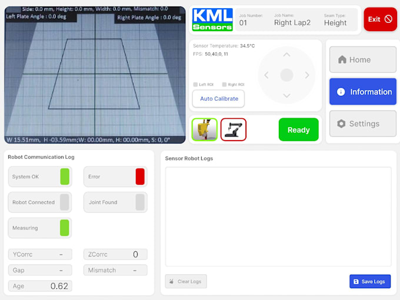Click the System OK green indicator
This screenshot has width=400, height=300.
(65, 176)
